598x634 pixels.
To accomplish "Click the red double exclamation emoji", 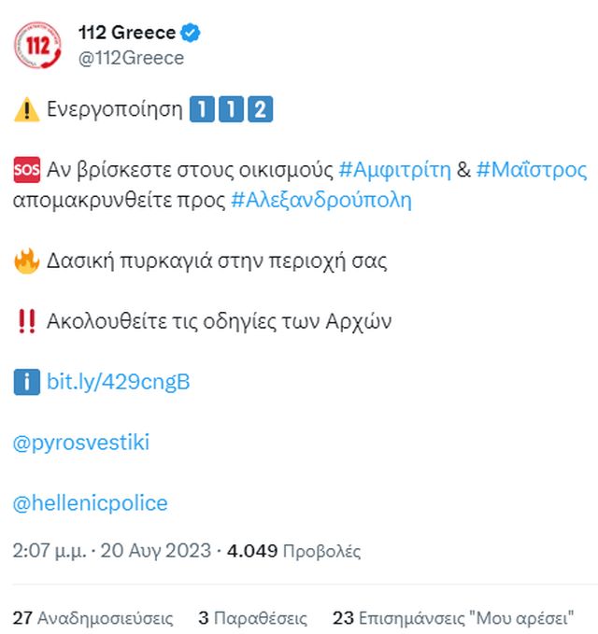I will [x=25, y=322].
